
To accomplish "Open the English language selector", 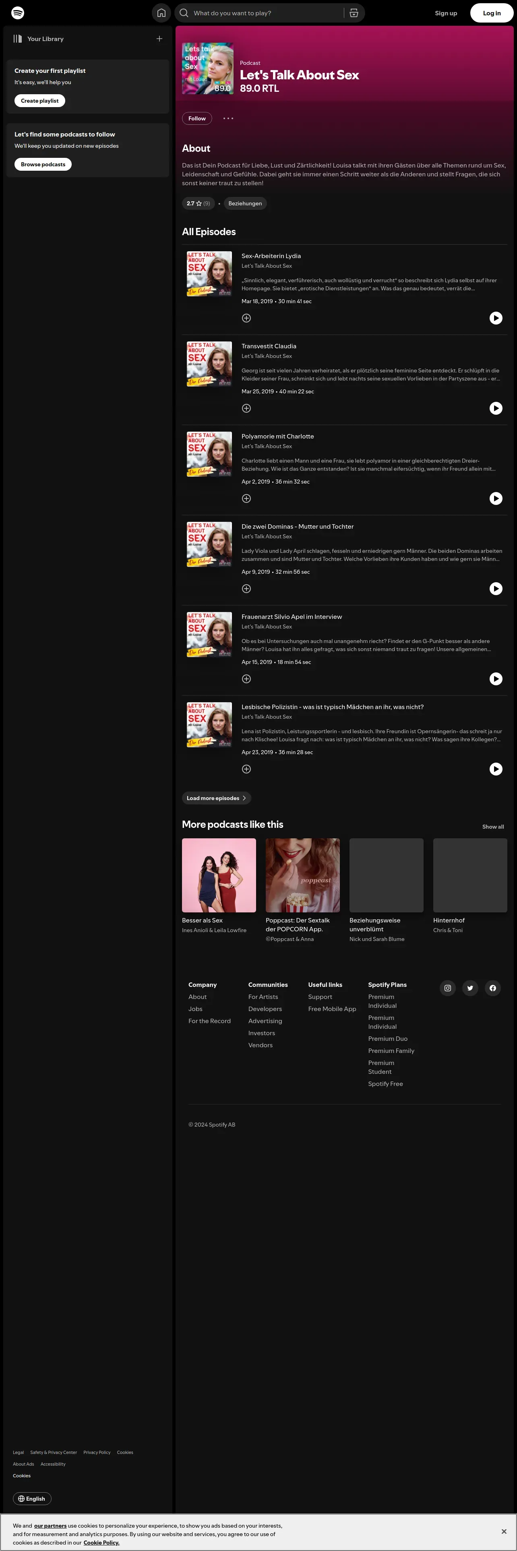I will tap(32, 1499).
